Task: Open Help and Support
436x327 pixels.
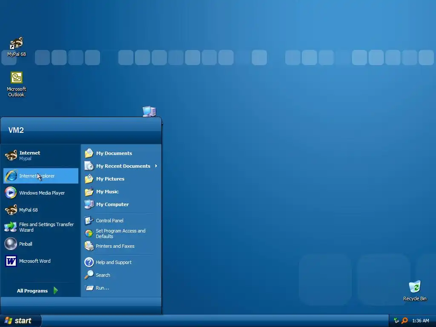Action: click(x=121, y=262)
